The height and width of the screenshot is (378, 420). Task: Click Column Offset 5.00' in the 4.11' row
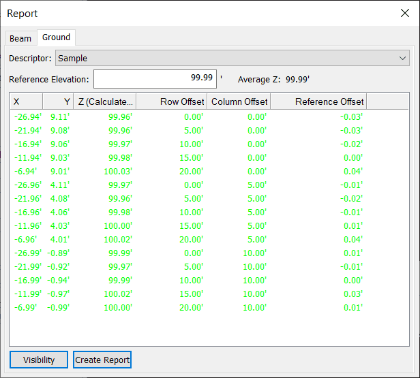tap(257, 185)
